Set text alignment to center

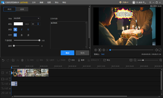click(x=22, y=35)
